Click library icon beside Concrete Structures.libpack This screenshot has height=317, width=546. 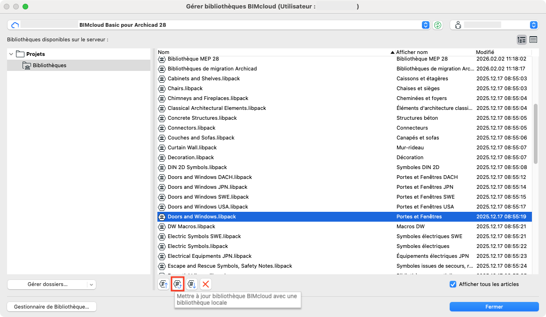click(162, 118)
